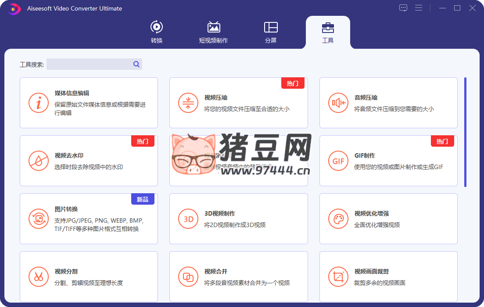This screenshot has width=484, height=307.
Task: Select the Toolbox (工具) tab
Action: (x=328, y=32)
